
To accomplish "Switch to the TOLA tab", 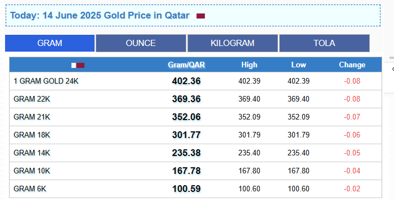I will pyautogui.click(x=324, y=43).
